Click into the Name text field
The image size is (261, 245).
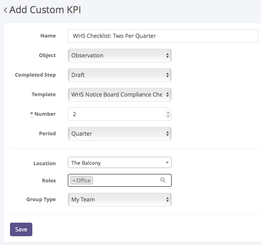pyautogui.click(x=163, y=36)
